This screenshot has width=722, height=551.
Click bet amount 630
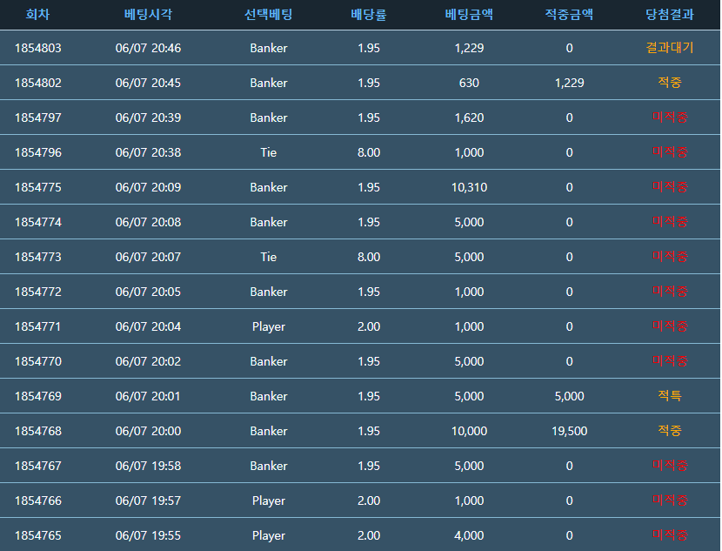469,83
